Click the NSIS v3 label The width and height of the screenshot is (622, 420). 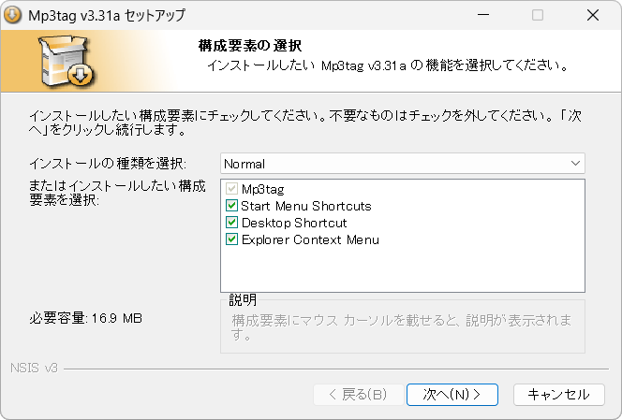[35, 368]
